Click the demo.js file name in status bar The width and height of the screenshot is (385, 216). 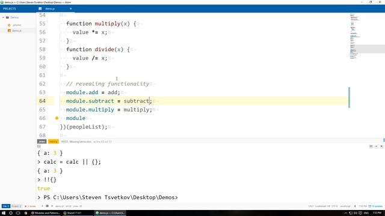point(60,206)
